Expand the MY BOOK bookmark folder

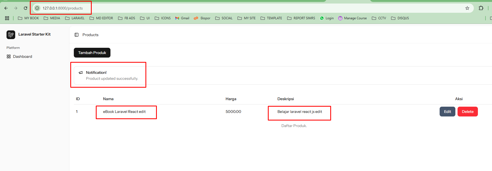(28, 18)
